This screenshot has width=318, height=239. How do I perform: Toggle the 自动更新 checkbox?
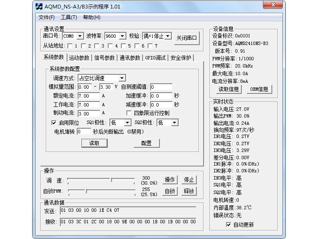229,225
